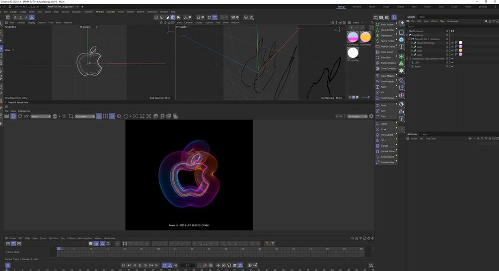Image resolution: width=499 pixels, height=271 pixels.
Task: Switch to Startup layout
Action: (x=341, y=6)
